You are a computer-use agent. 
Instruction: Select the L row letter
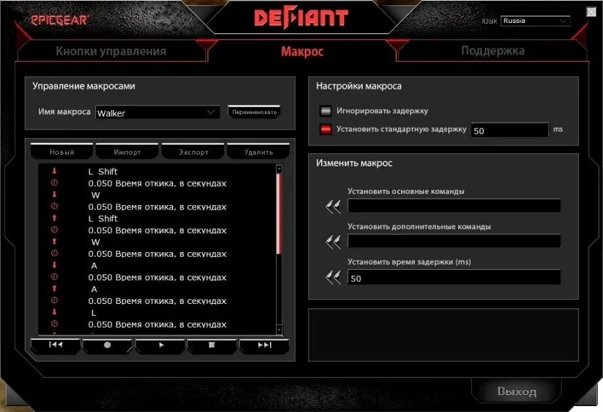coord(94,312)
